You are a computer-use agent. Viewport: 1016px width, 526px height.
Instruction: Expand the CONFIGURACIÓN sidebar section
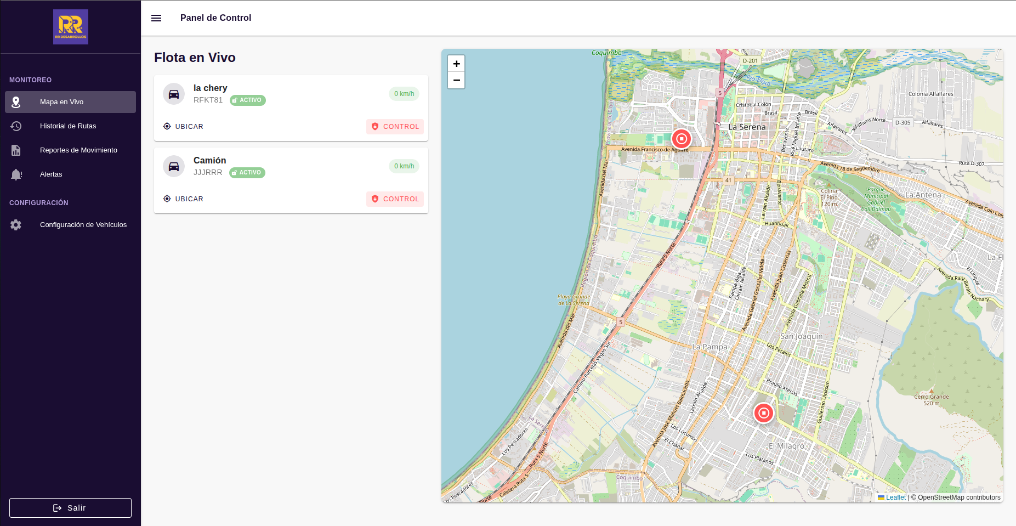(38, 203)
